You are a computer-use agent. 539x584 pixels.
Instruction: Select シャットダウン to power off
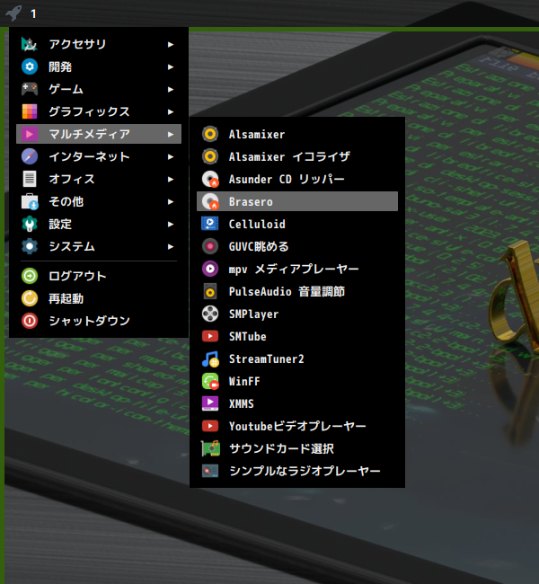[99, 321]
